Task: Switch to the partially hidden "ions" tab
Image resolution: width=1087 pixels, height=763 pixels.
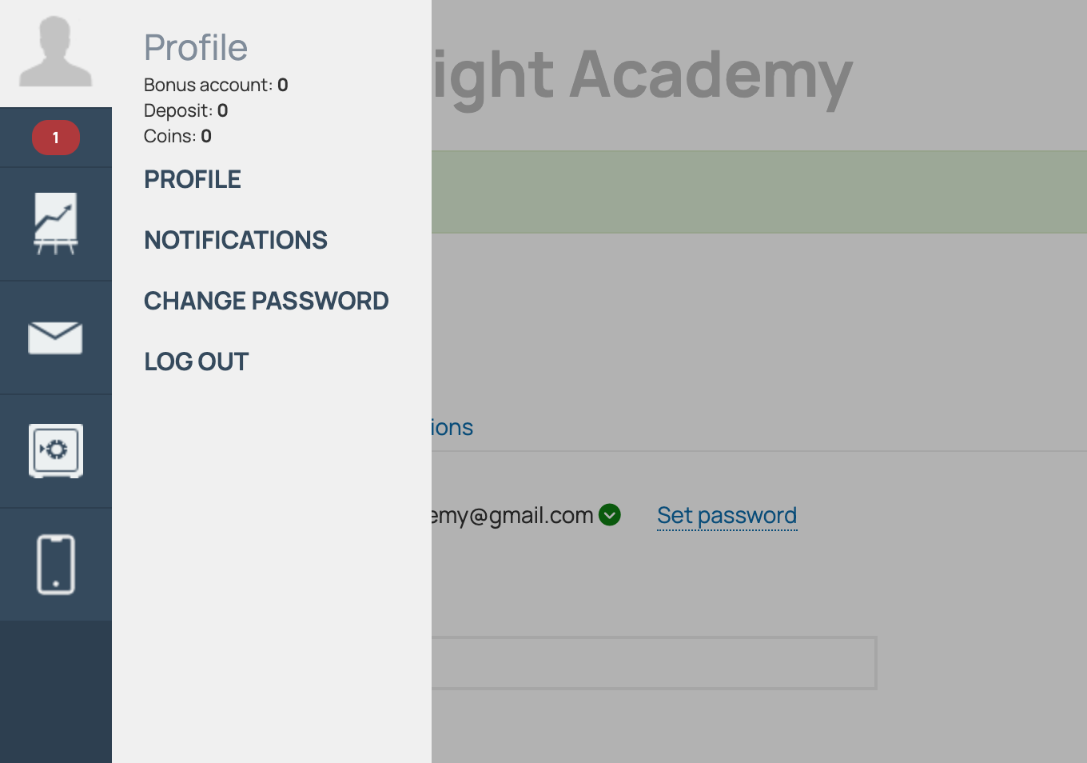Action: (x=452, y=428)
